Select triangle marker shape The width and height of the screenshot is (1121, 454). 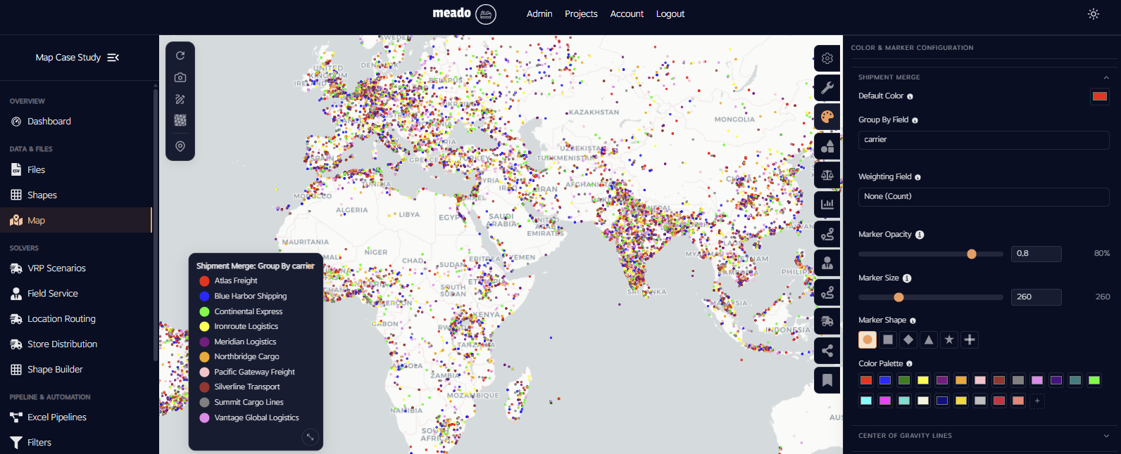929,339
